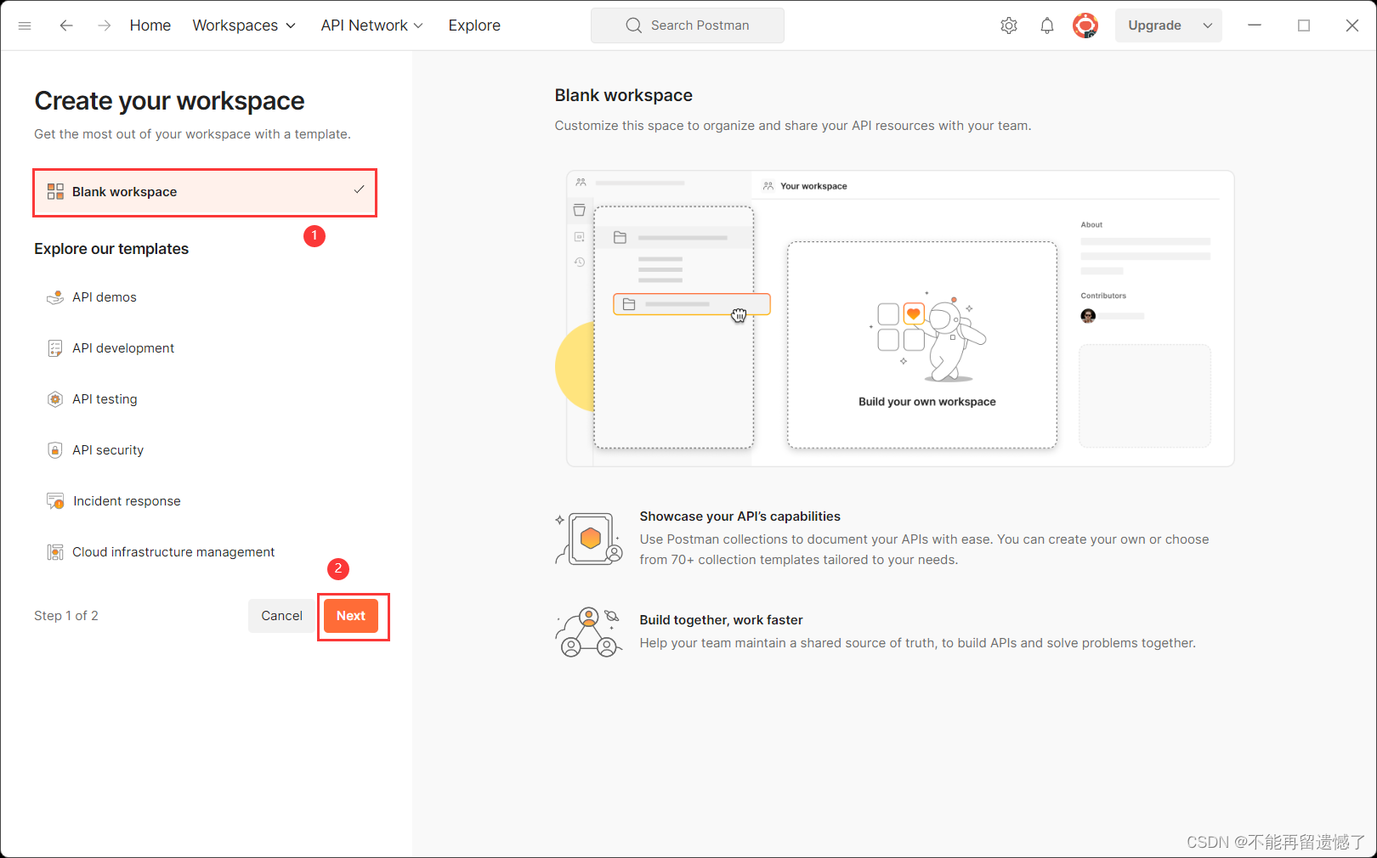This screenshot has width=1377, height=858.
Task: Open the Explore page
Action: (474, 25)
